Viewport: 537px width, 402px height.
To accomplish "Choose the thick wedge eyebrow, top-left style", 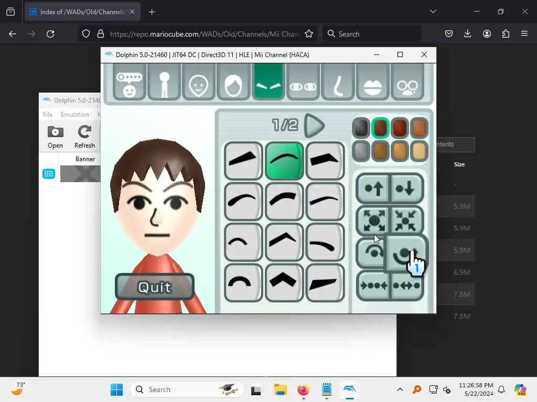I will click(x=243, y=161).
